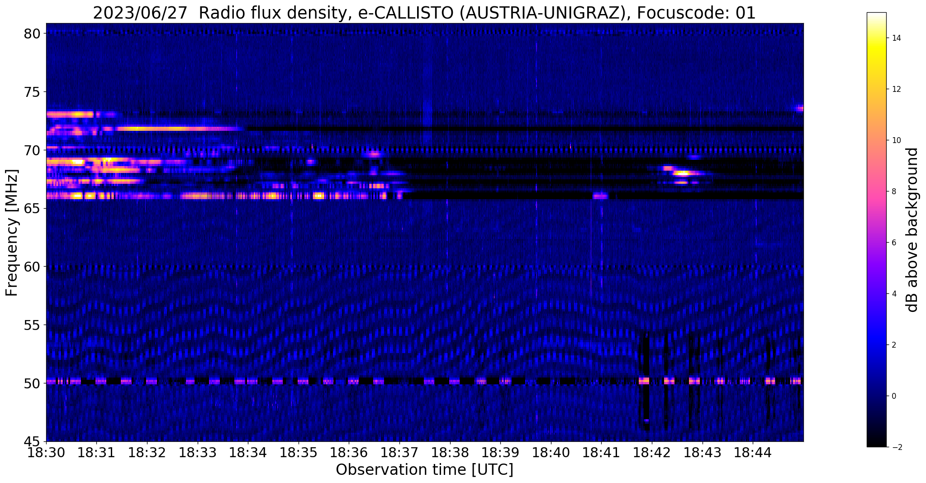926x483 pixels.
Task: Click the 75 MHz frequency tick label
Action: click(x=32, y=92)
